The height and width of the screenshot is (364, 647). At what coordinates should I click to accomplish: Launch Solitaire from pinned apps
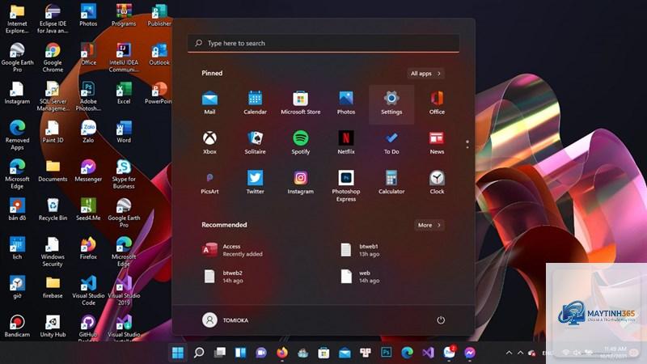pos(255,142)
